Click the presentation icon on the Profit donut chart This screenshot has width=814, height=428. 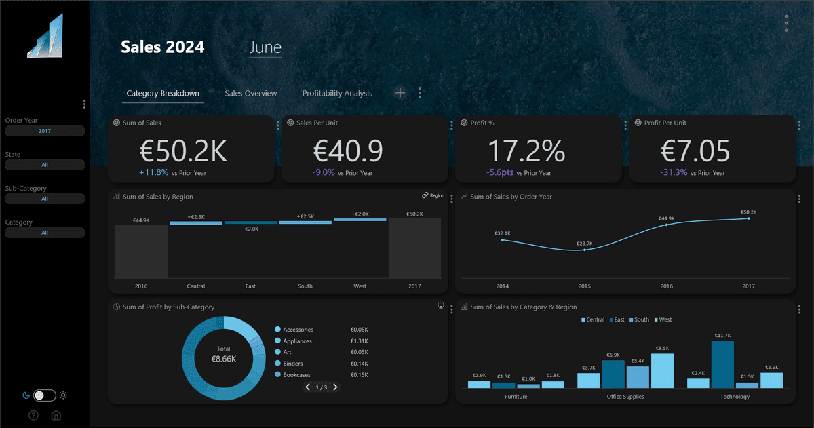point(441,306)
